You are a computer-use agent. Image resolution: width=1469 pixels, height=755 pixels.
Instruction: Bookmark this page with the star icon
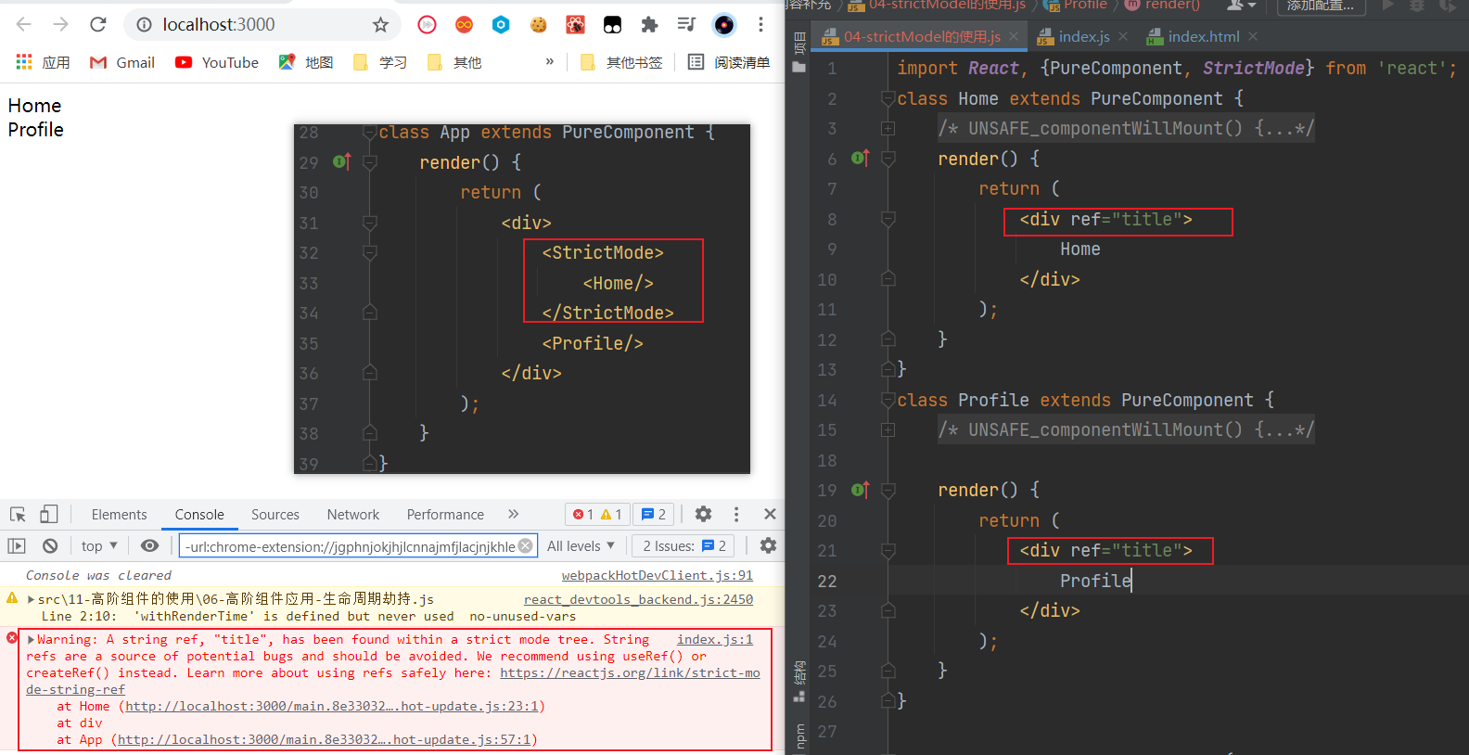point(380,25)
